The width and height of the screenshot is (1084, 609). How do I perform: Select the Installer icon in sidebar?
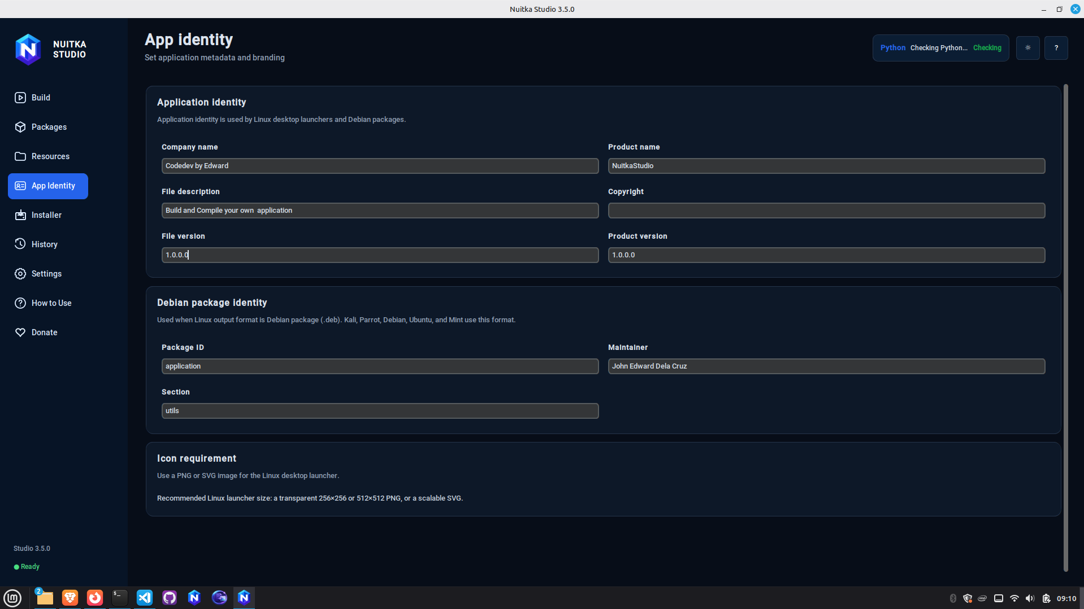tap(20, 215)
